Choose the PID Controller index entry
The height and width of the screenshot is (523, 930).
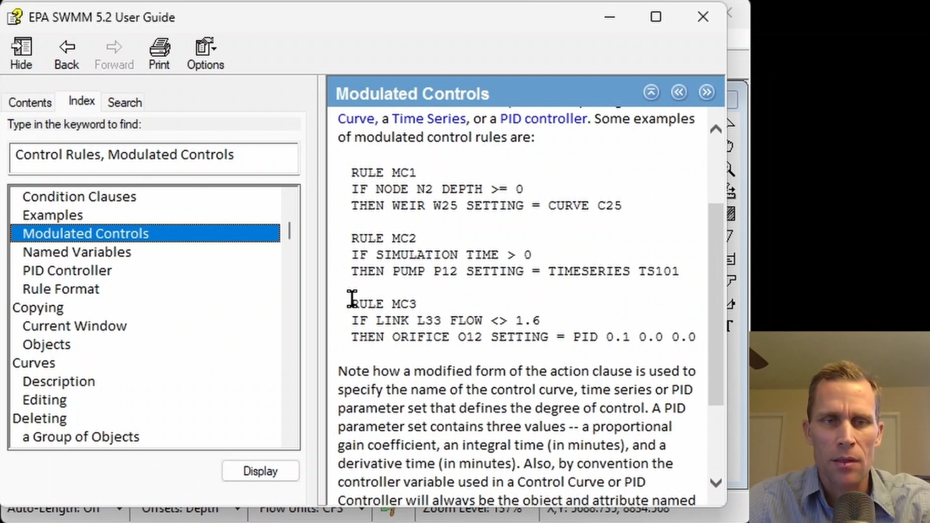click(67, 270)
